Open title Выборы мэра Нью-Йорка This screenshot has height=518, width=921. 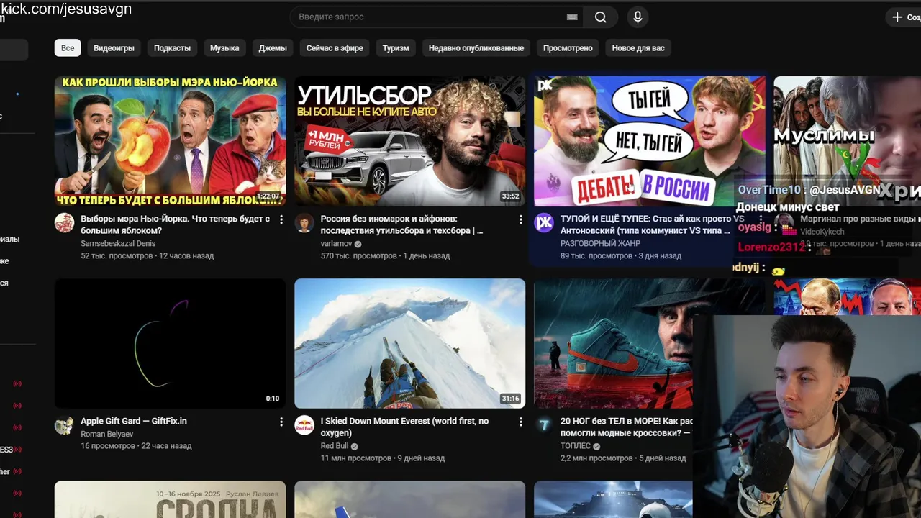[x=176, y=224]
